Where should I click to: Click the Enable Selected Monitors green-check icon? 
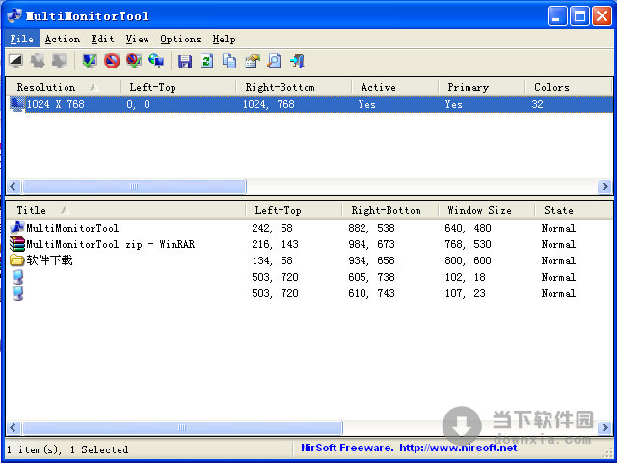(90, 61)
